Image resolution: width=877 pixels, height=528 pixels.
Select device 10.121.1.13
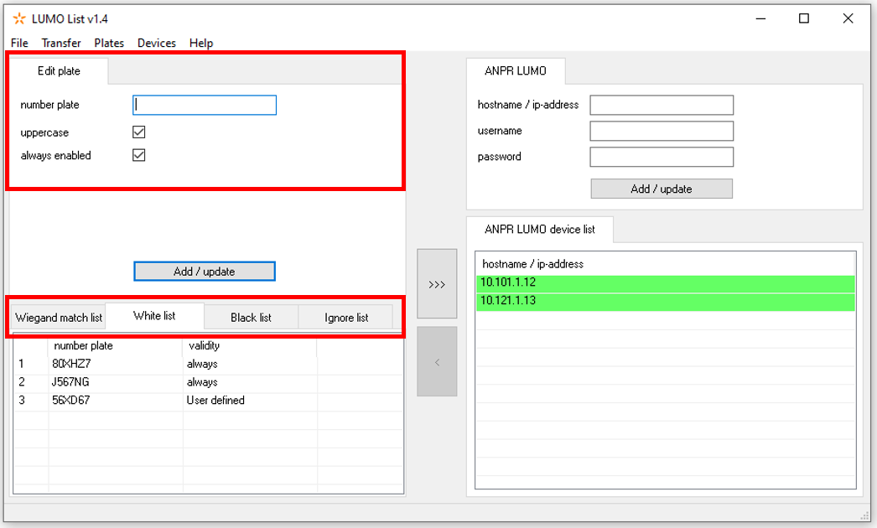(x=666, y=301)
